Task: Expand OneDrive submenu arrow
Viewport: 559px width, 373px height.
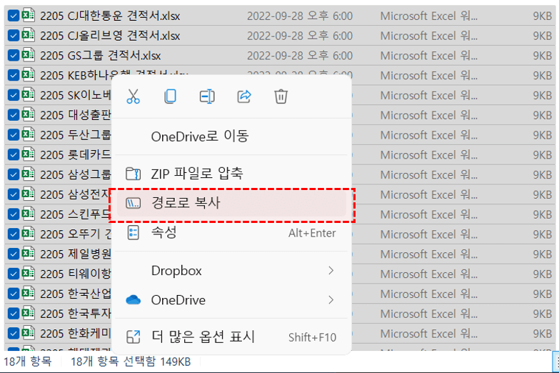Action: (x=331, y=300)
